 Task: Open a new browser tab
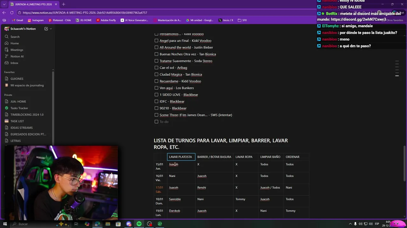click(64, 4)
